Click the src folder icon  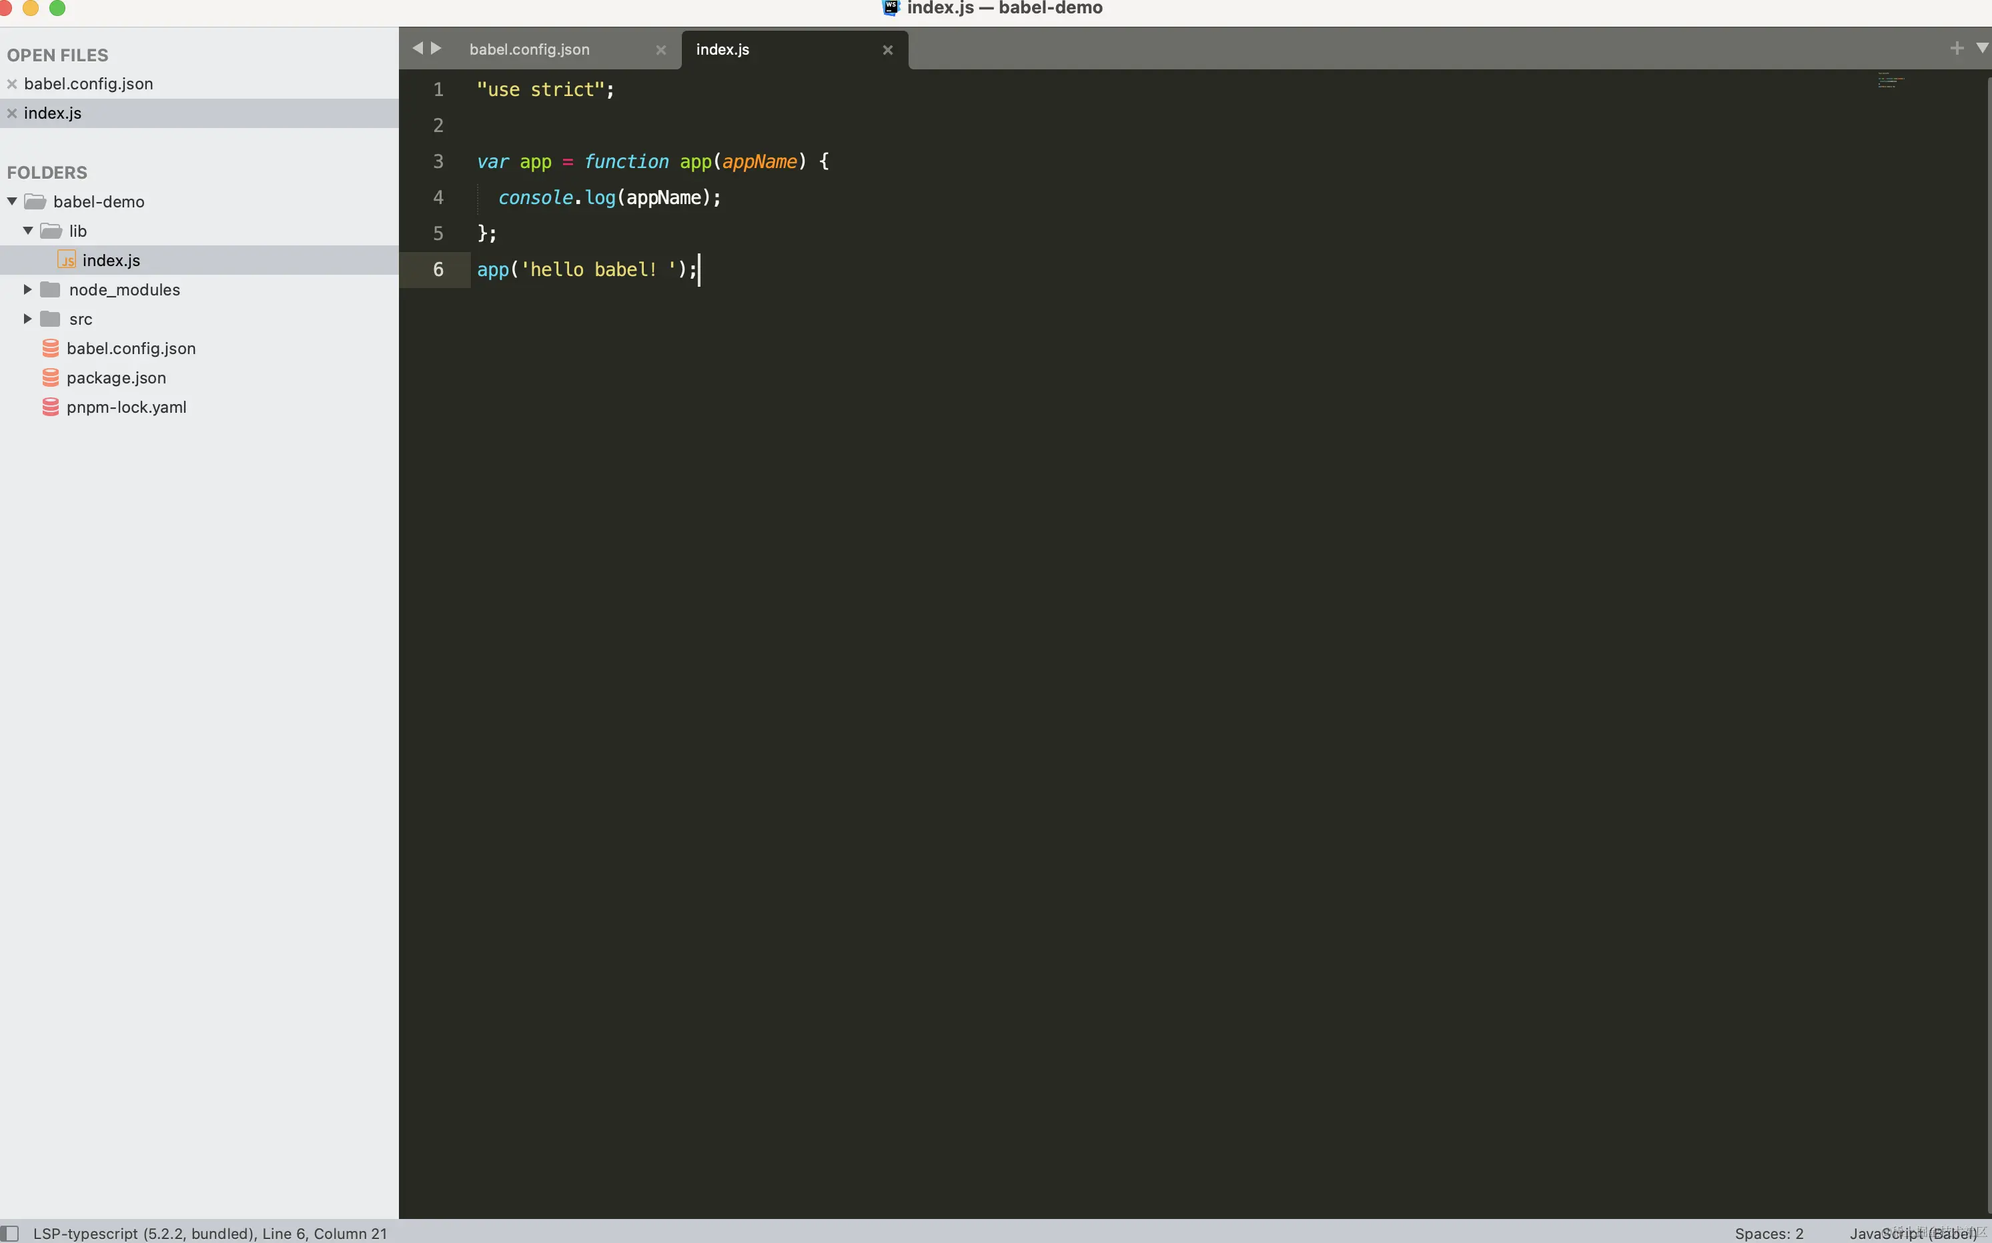click(x=50, y=319)
